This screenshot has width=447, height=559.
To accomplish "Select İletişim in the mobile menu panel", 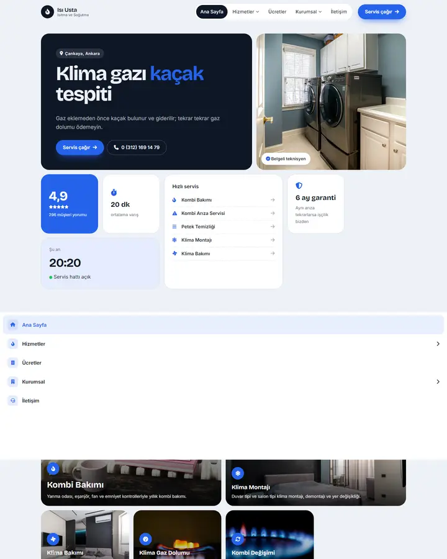I will 223,401.
